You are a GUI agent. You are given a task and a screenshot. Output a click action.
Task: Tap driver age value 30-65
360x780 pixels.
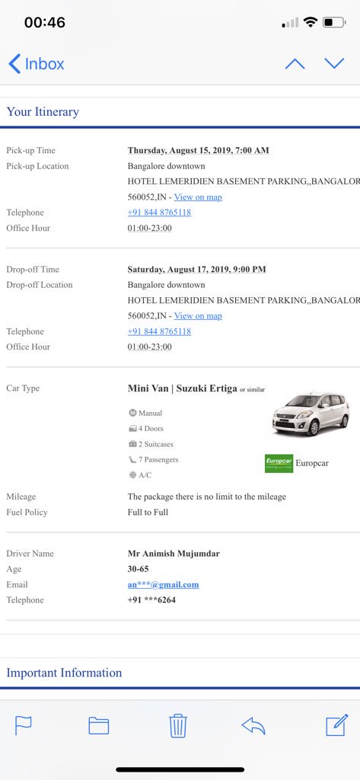(x=139, y=569)
